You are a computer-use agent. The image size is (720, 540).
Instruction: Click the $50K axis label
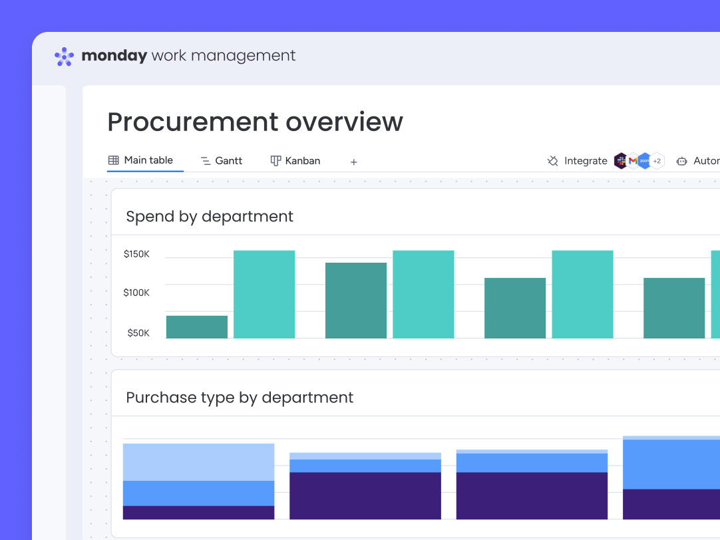(x=138, y=333)
